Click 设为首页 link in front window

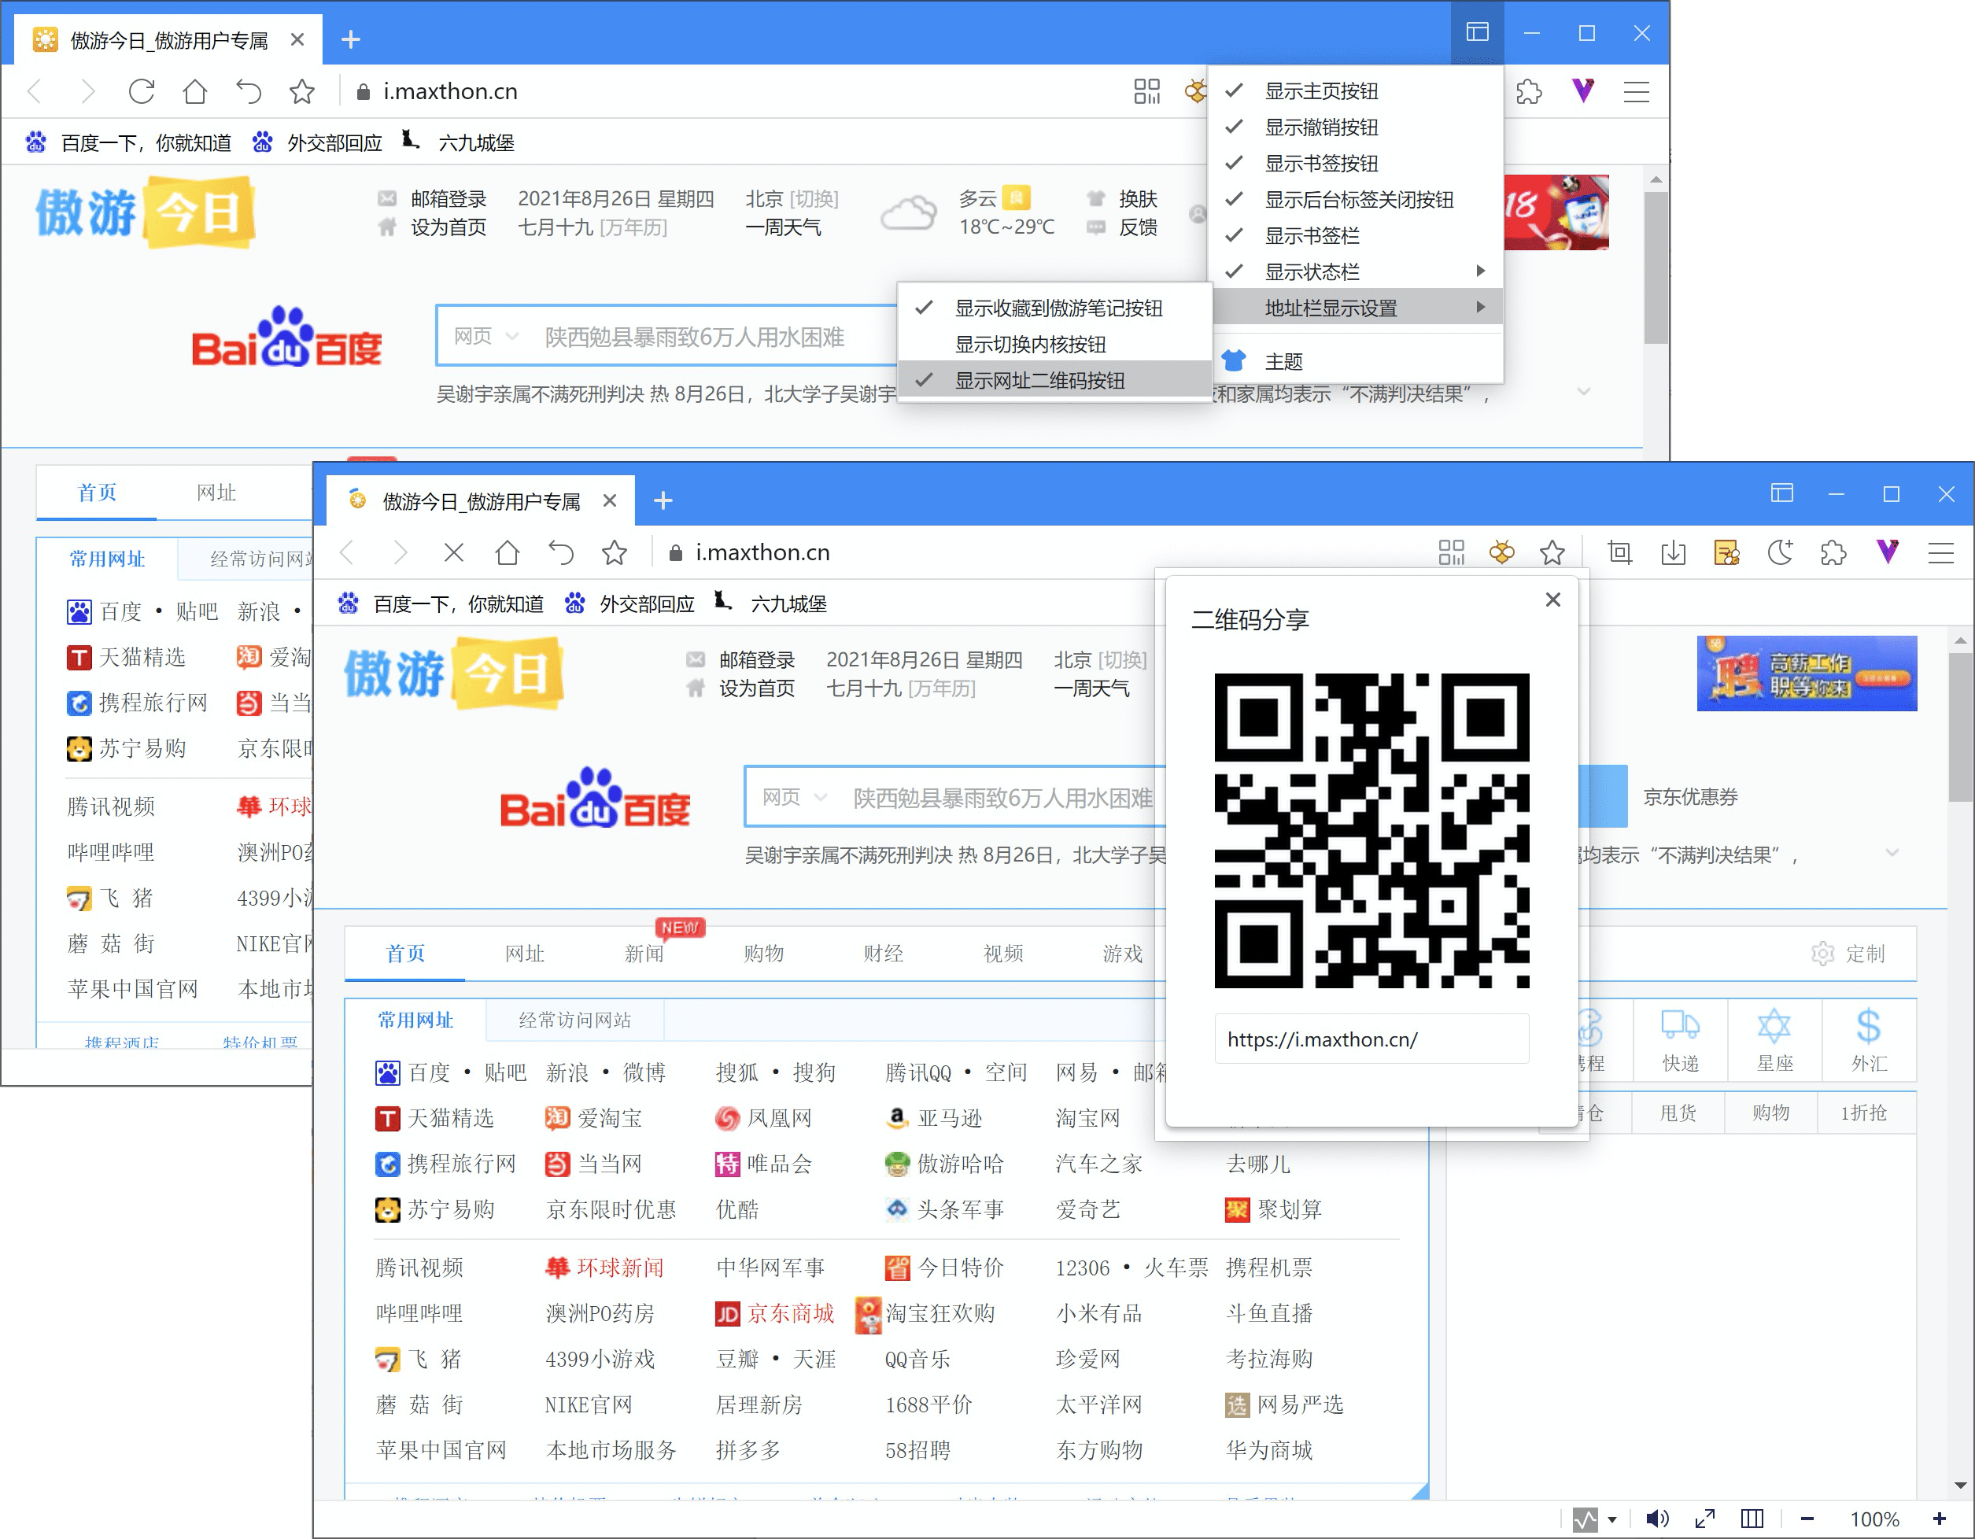757,688
